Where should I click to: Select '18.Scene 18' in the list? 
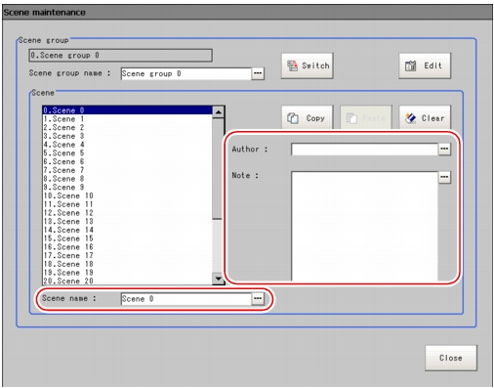127,264
